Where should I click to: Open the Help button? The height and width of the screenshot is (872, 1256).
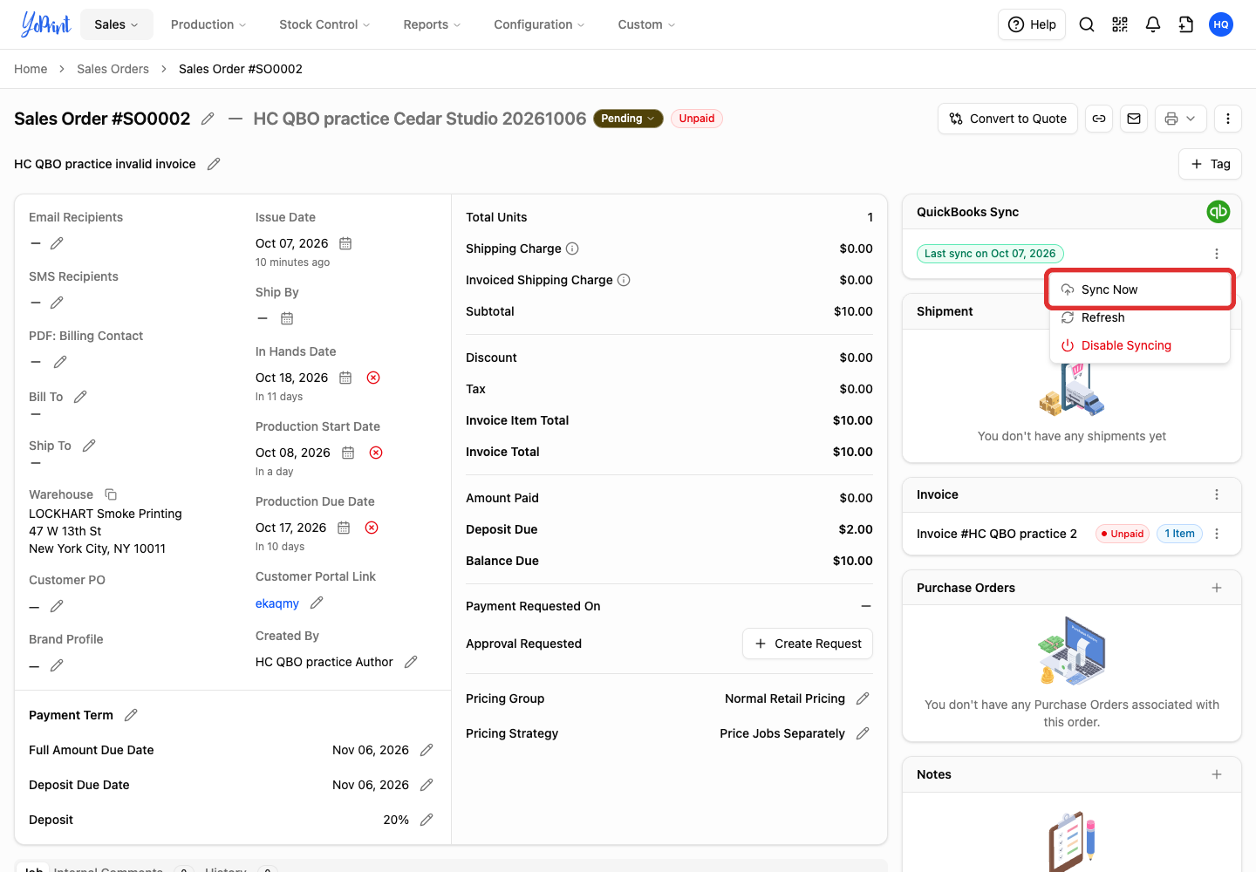pyautogui.click(x=1032, y=24)
